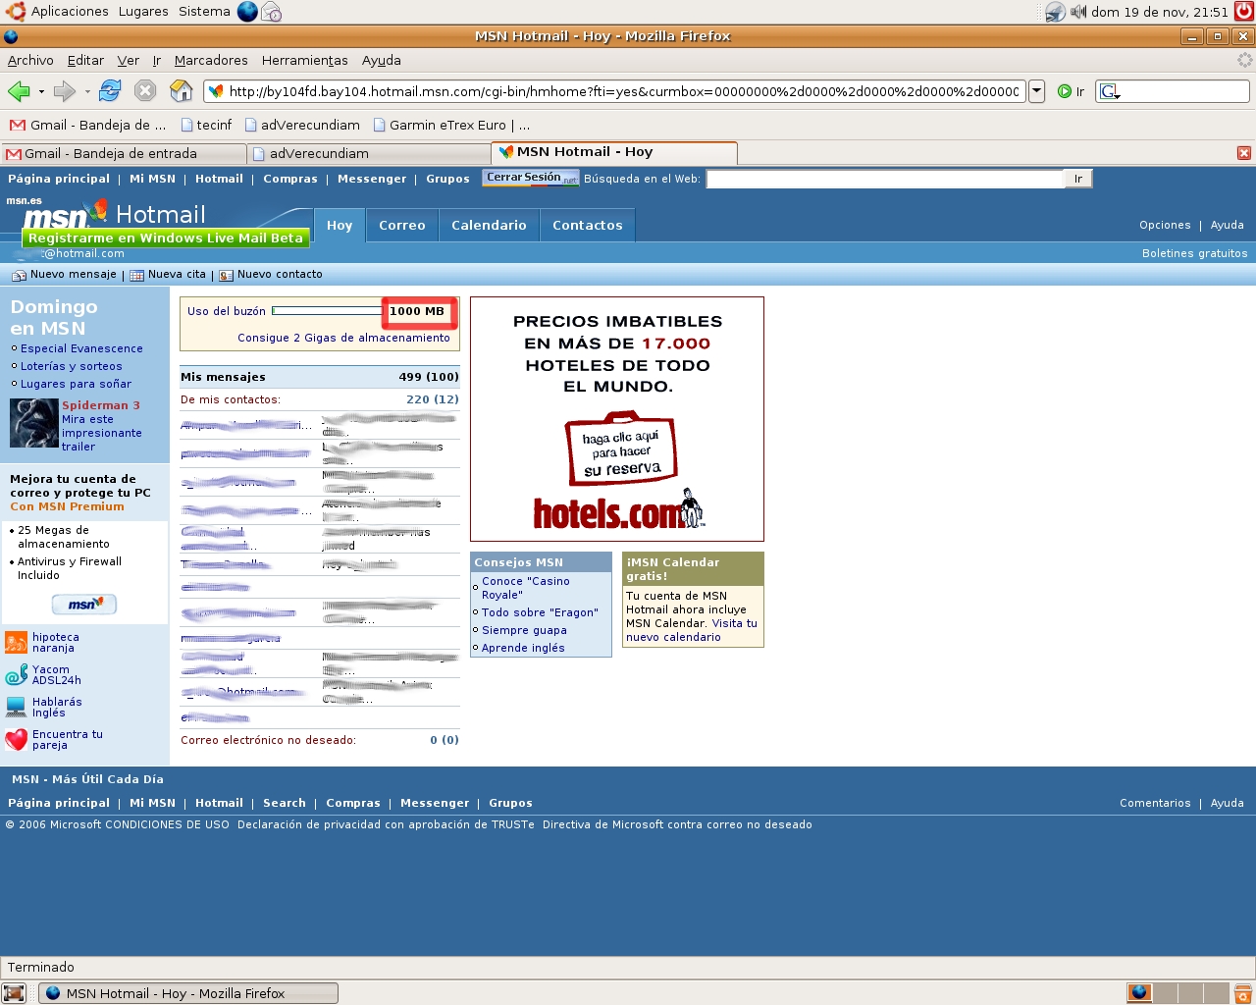Viewport: 1256px width, 1005px height.
Task: Open the Herramientas menu
Action: 304,60
